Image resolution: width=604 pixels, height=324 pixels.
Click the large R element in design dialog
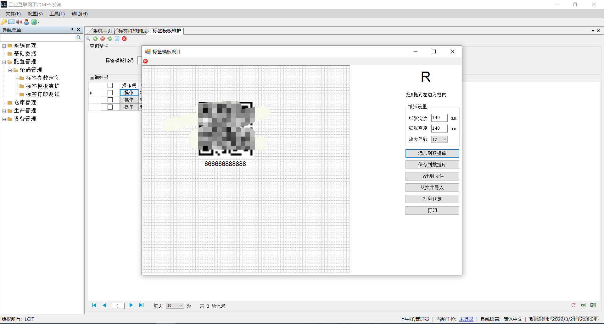pos(426,77)
